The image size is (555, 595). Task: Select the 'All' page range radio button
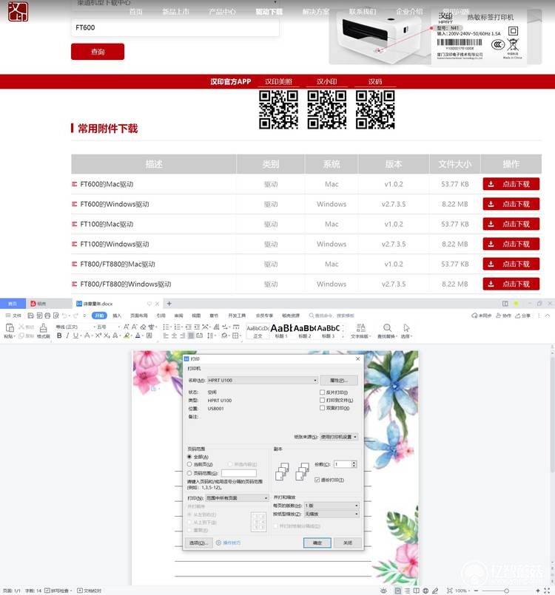pyautogui.click(x=189, y=457)
